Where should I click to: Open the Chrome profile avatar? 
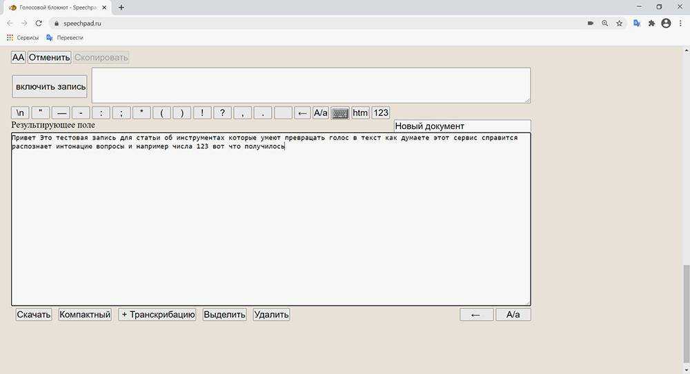(666, 23)
